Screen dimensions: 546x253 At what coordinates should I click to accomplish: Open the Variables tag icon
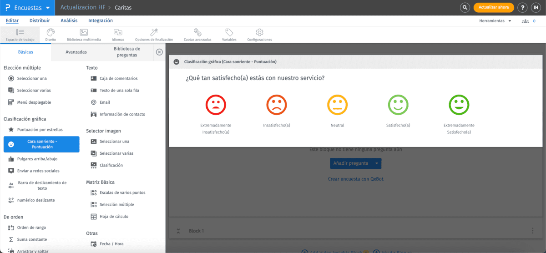229,35
